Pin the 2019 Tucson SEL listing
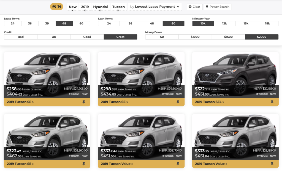 click(272, 102)
